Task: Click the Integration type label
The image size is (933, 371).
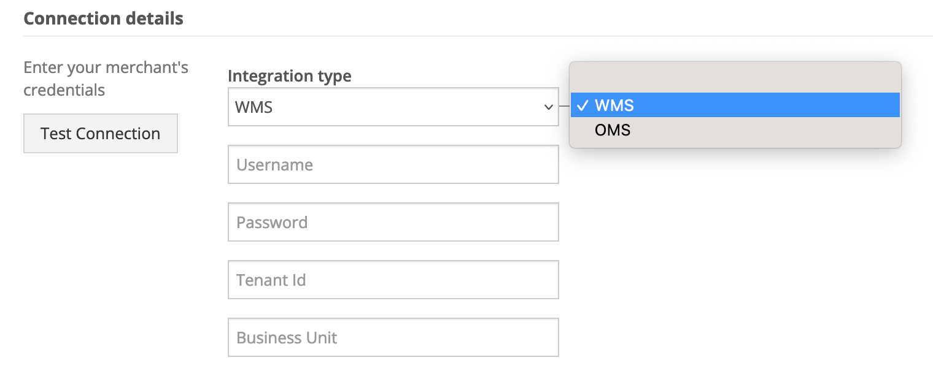Action: 289,76
